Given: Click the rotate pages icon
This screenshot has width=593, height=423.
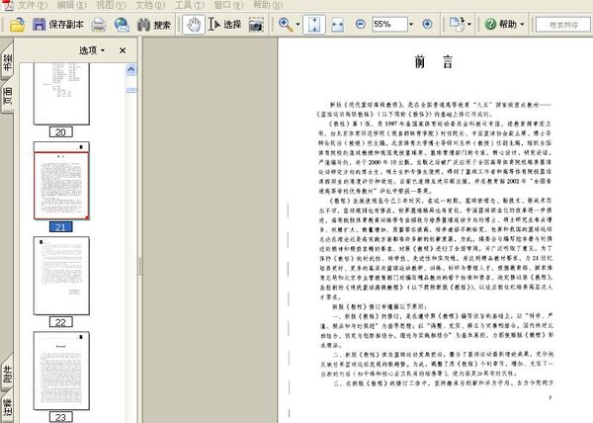Looking at the screenshot, I should click(x=457, y=25).
